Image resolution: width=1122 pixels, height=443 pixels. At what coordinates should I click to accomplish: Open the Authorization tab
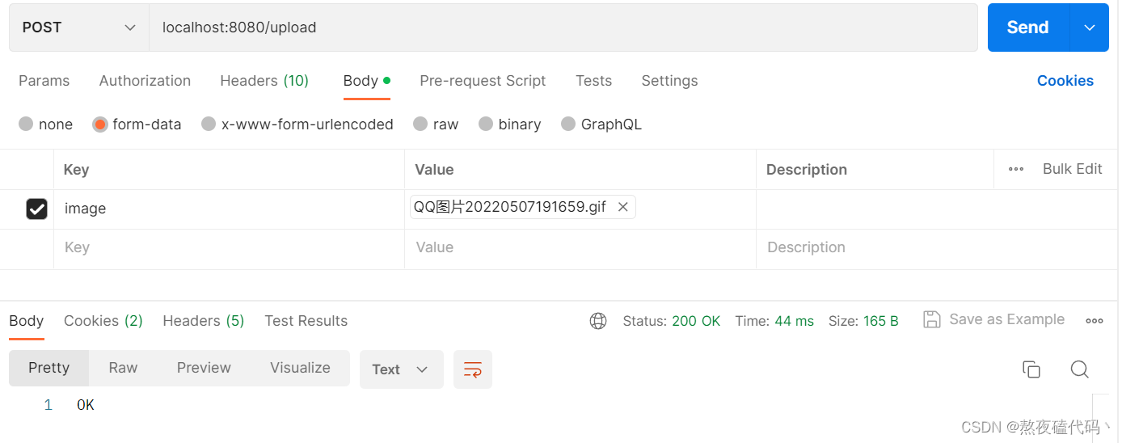coord(145,81)
